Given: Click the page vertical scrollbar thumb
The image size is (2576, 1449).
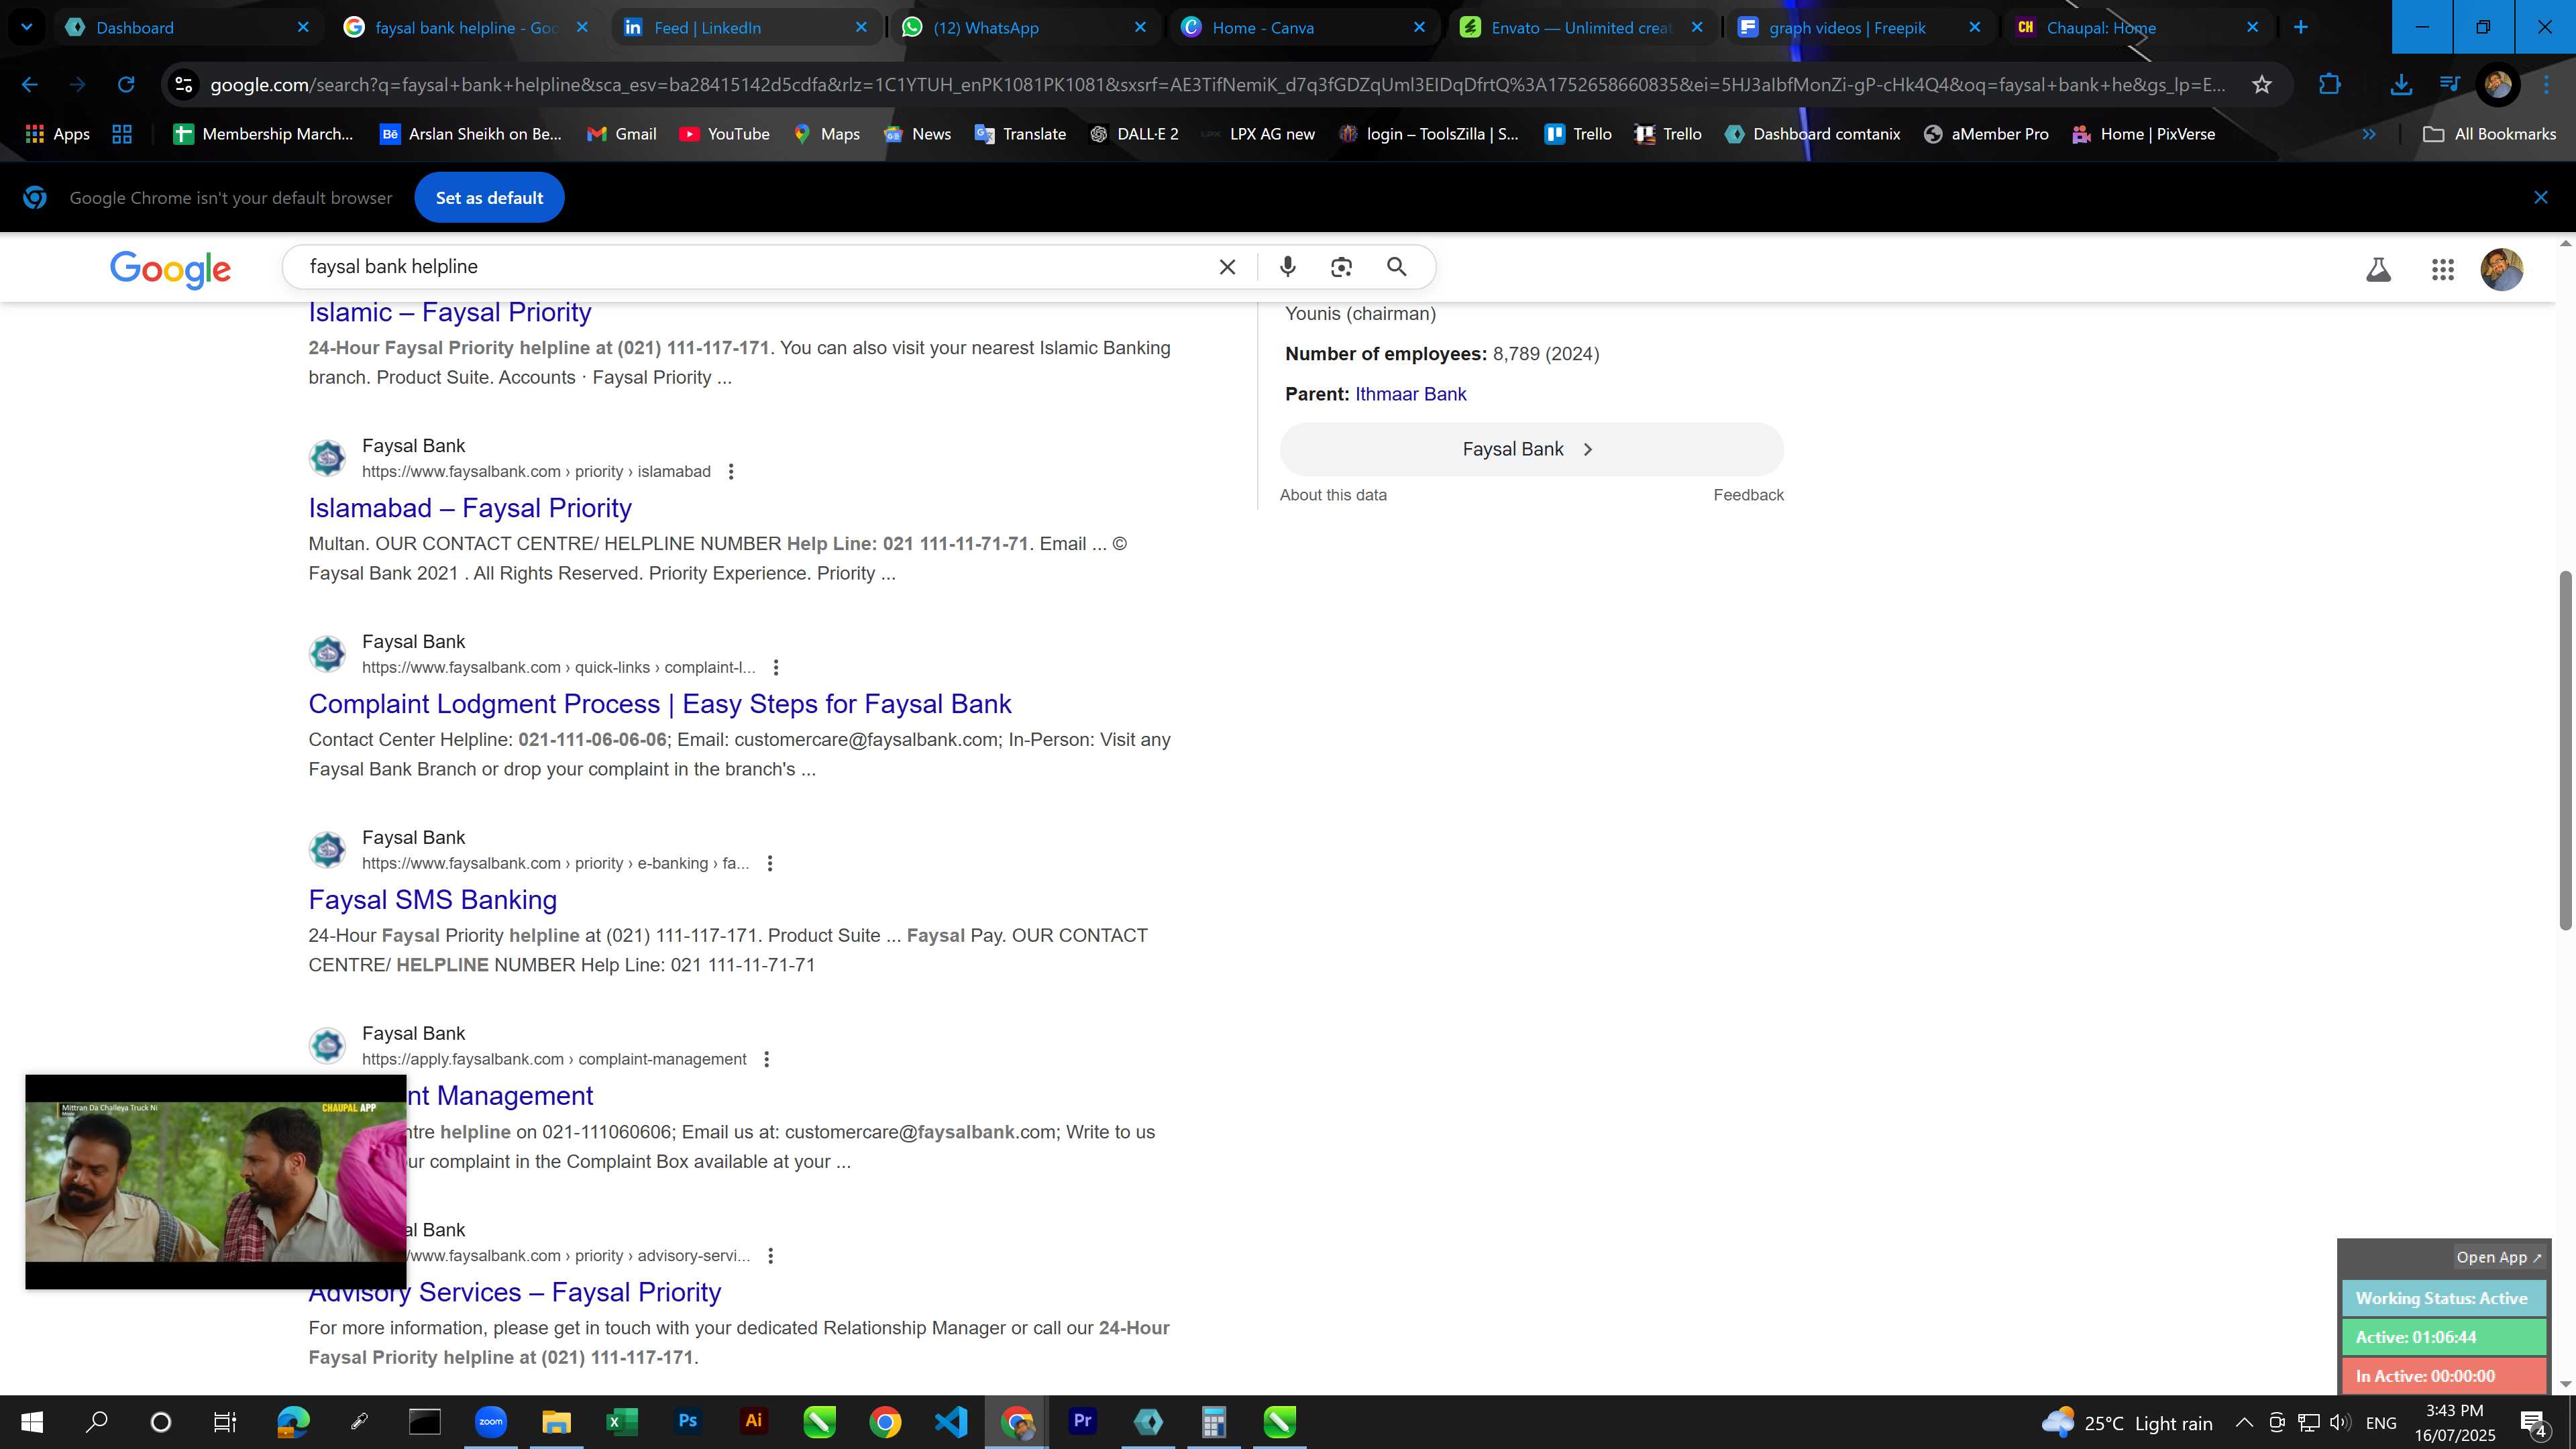Looking at the screenshot, I should (x=2565, y=750).
